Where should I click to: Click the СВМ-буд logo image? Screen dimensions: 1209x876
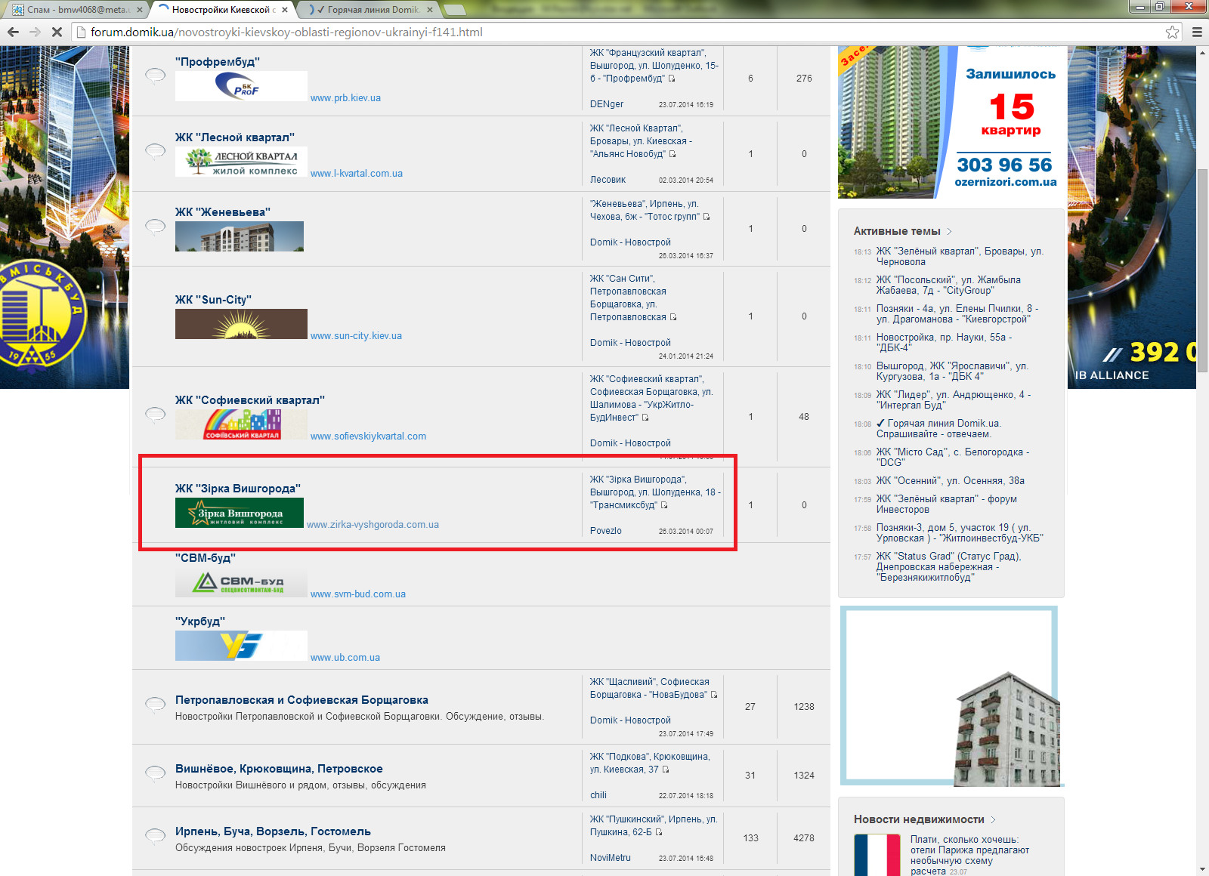241,582
